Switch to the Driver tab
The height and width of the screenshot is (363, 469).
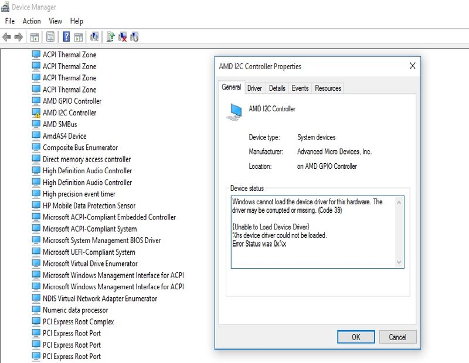[x=254, y=88]
